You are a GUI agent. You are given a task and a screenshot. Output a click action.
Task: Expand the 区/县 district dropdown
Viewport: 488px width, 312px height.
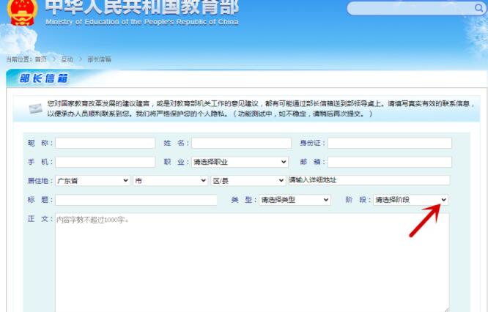click(248, 180)
